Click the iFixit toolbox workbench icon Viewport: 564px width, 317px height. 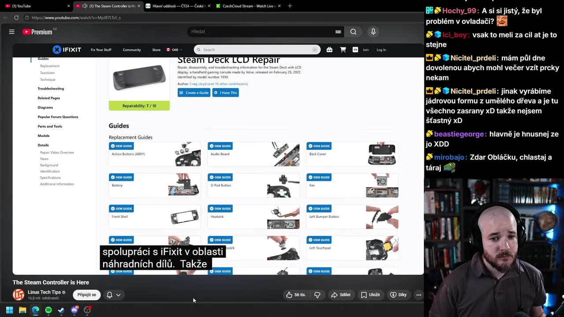[x=329, y=50]
